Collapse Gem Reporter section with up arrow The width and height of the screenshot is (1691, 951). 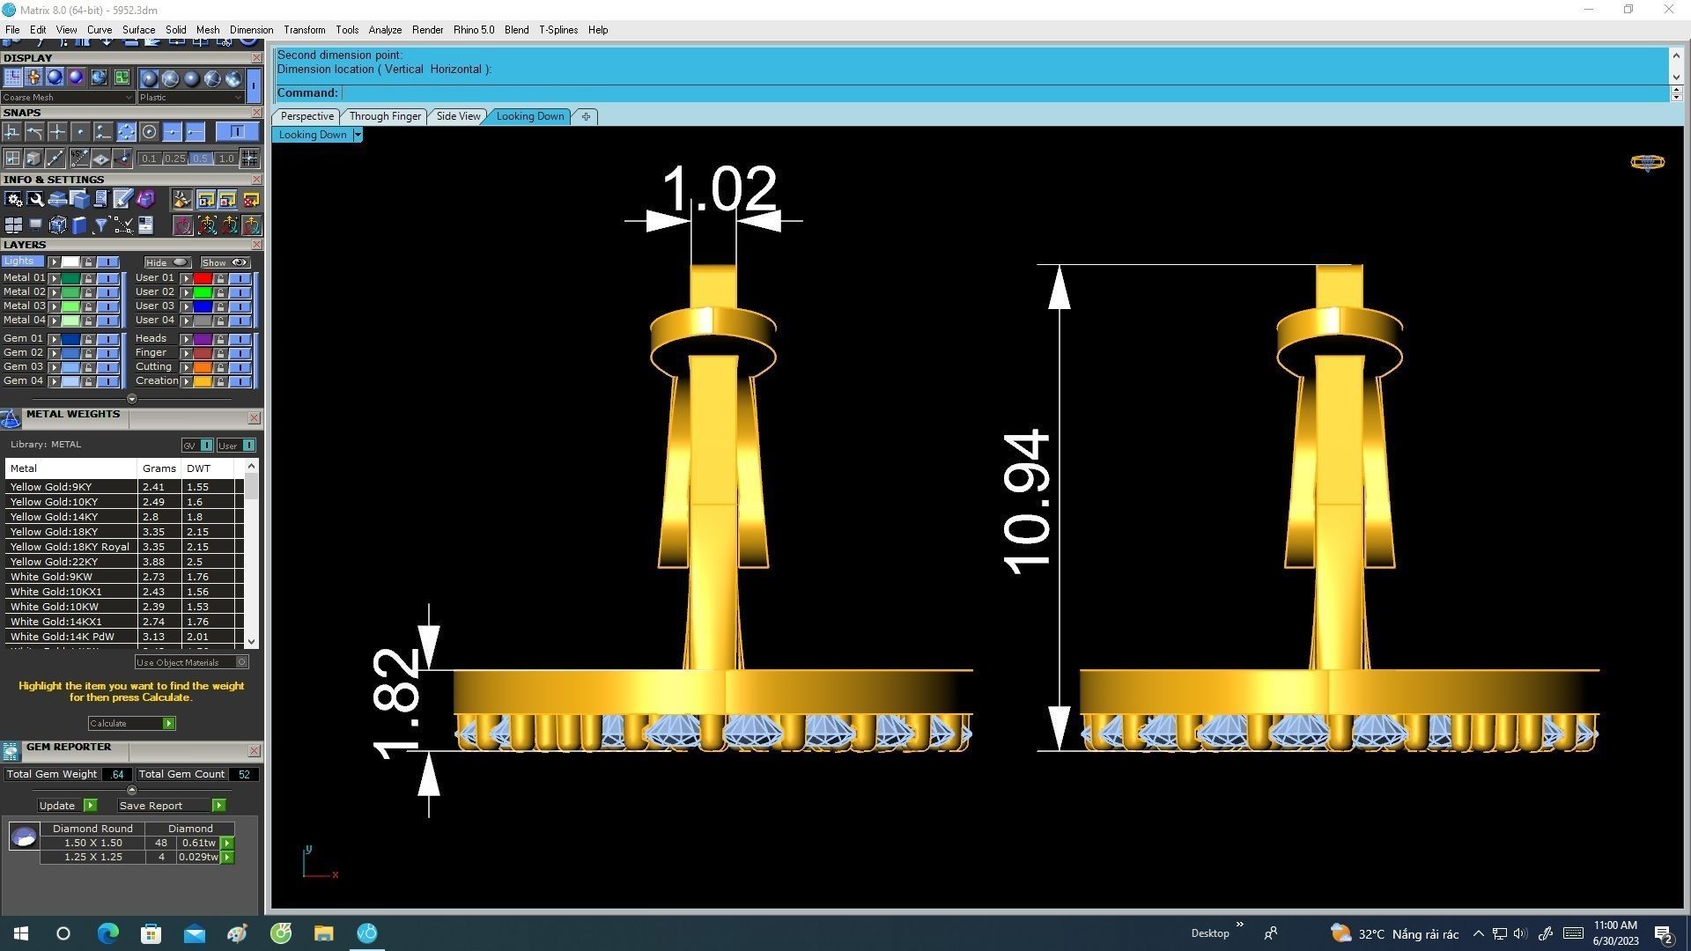[132, 790]
